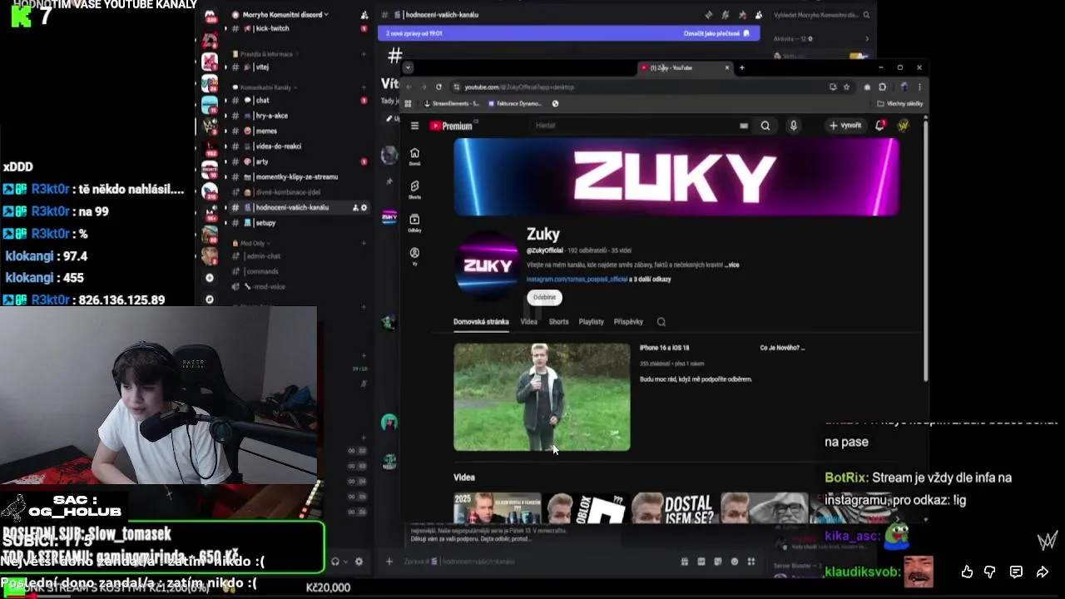Share the stream video arrow icon

pyautogui.click(x=1042, y=572)
